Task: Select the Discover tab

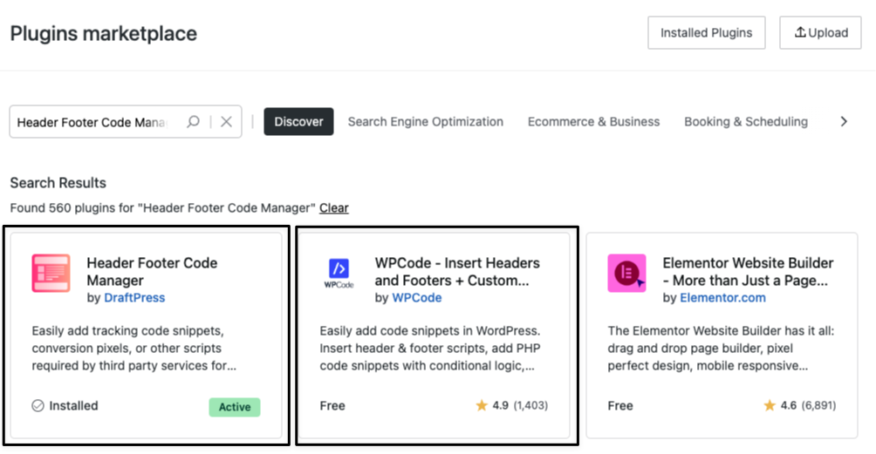Action: pyautogui.click(x=298, y=122)
